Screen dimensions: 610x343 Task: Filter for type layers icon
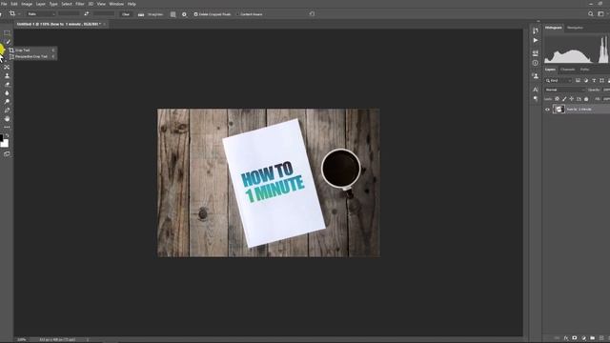[x=594, y=80]
